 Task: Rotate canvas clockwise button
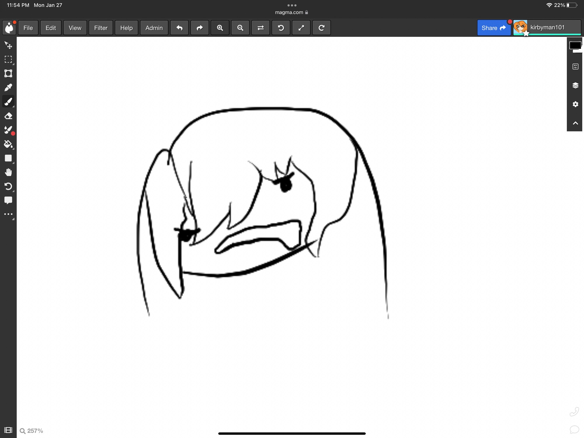click(x=321, y=28)
